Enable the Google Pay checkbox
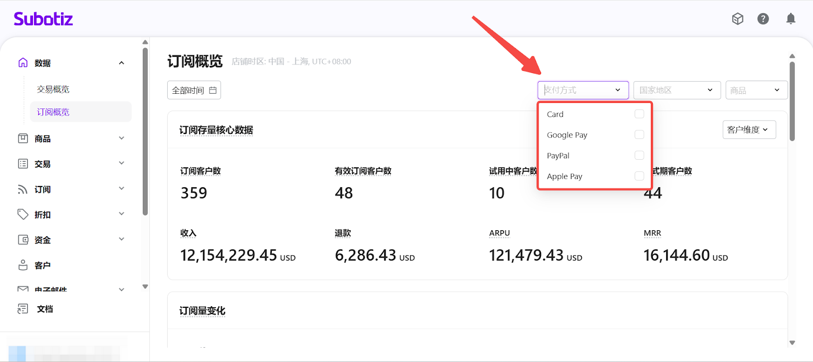The height and width of the screenshot is (362, 813). point(639,135)
